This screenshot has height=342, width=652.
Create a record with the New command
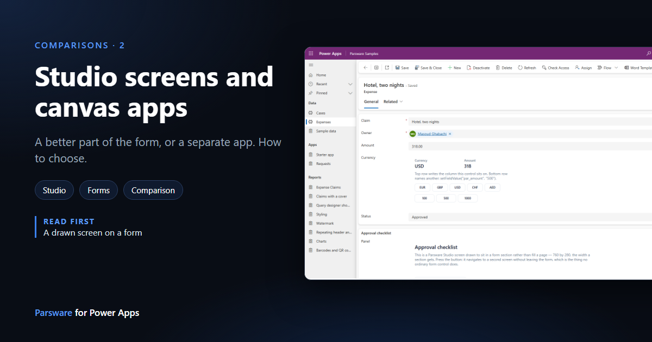tap(454, 68)
